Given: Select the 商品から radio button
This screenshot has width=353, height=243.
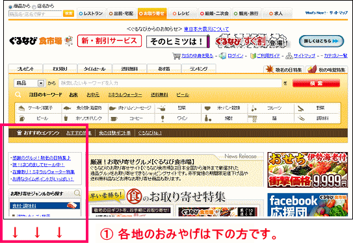Looking at the screenshot, I should [x=10, y=6].
